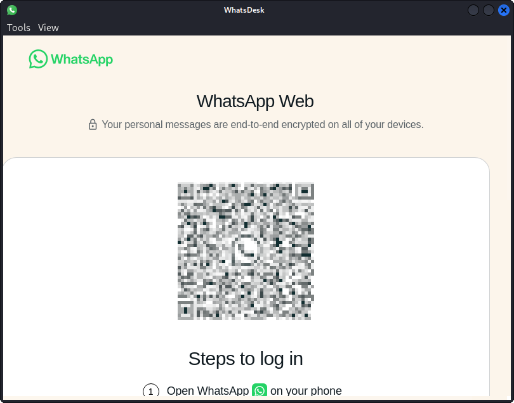Click the top-right QR finder square

tap(305, 191)
